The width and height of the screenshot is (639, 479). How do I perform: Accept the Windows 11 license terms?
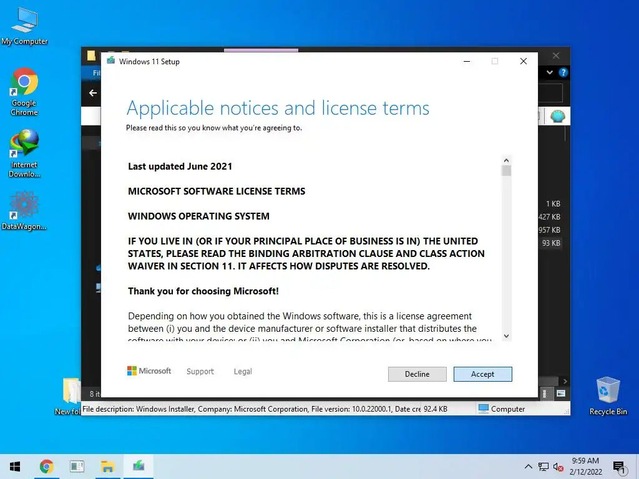tap(482, 374)
